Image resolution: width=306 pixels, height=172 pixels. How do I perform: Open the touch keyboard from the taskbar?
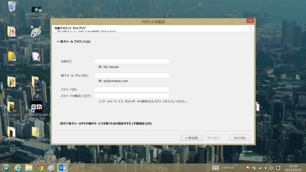pos(216,168)
